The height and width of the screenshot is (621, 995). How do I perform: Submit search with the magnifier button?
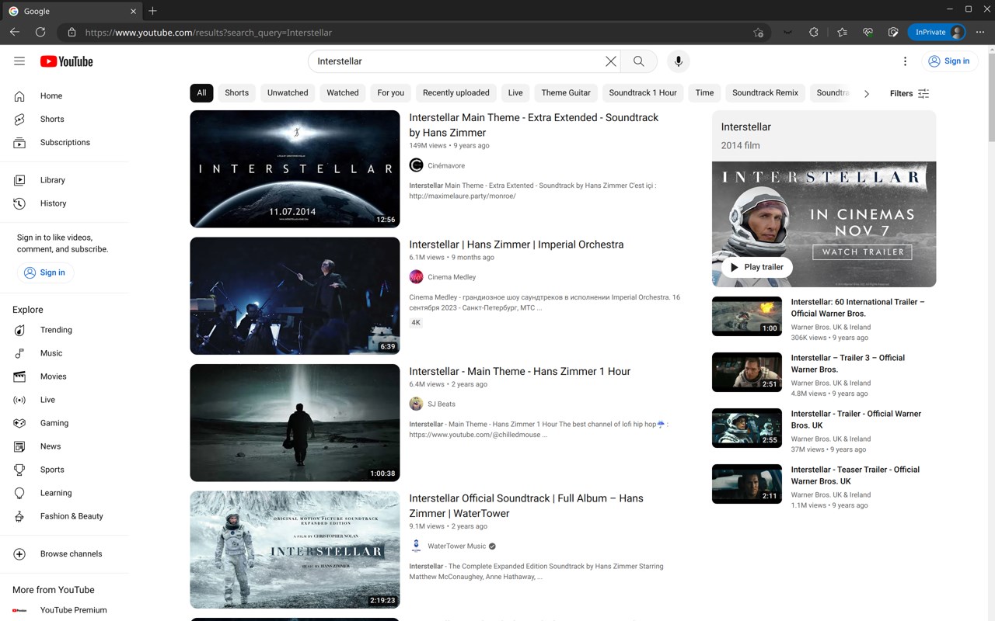(x=639, y=61)
